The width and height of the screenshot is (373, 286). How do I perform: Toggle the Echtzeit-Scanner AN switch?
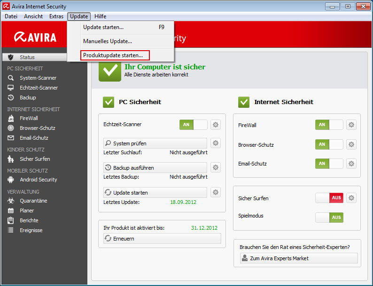coord(193,125)
